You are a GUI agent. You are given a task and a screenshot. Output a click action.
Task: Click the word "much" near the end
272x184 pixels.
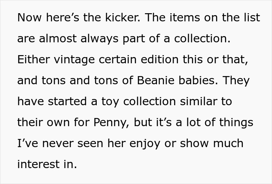pos(229,144)
